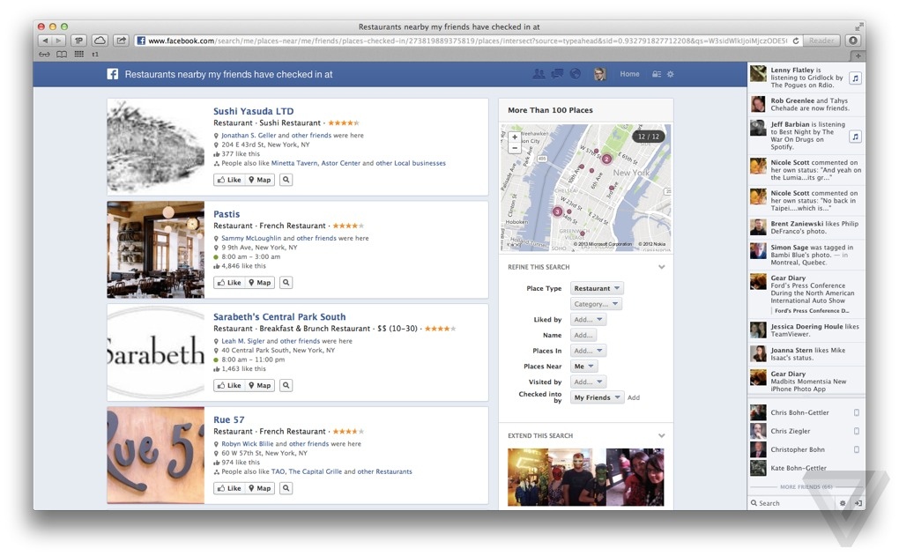Open Places Near Me dropdown
The width and height of the screenshot is (899, 556).
(583, 367)
